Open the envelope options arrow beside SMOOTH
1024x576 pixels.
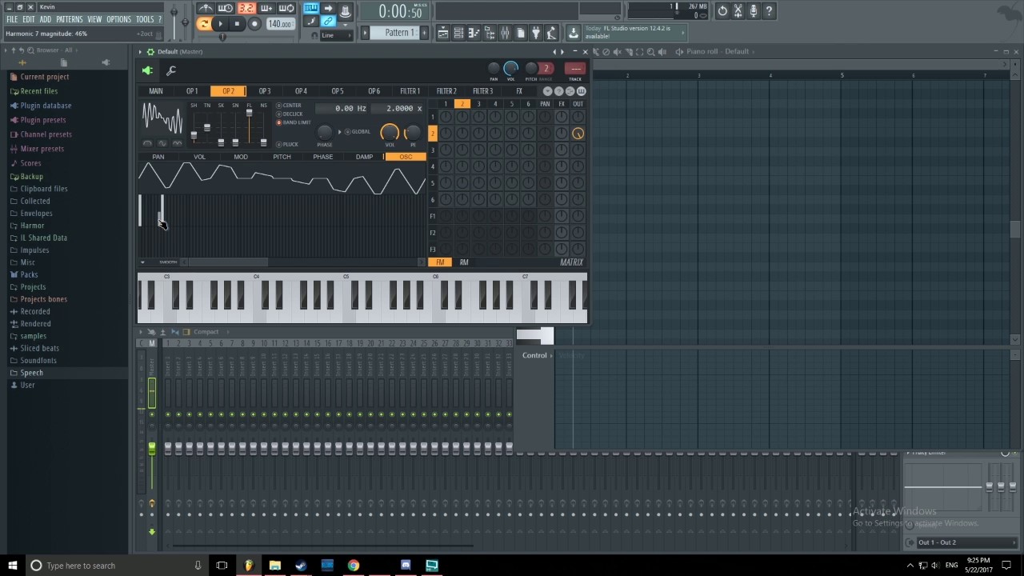142,262
